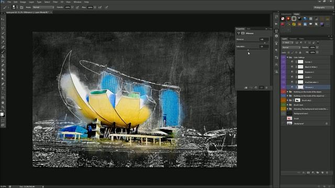Expand the red-labeled layer group

coord(287,92)
